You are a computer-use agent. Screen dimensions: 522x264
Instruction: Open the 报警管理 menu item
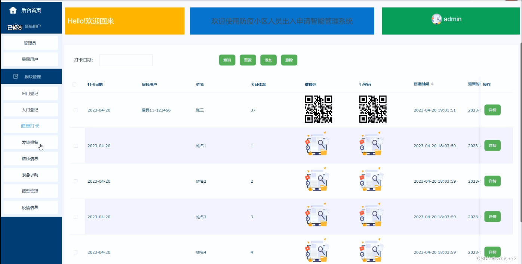[x=30, y=191]
